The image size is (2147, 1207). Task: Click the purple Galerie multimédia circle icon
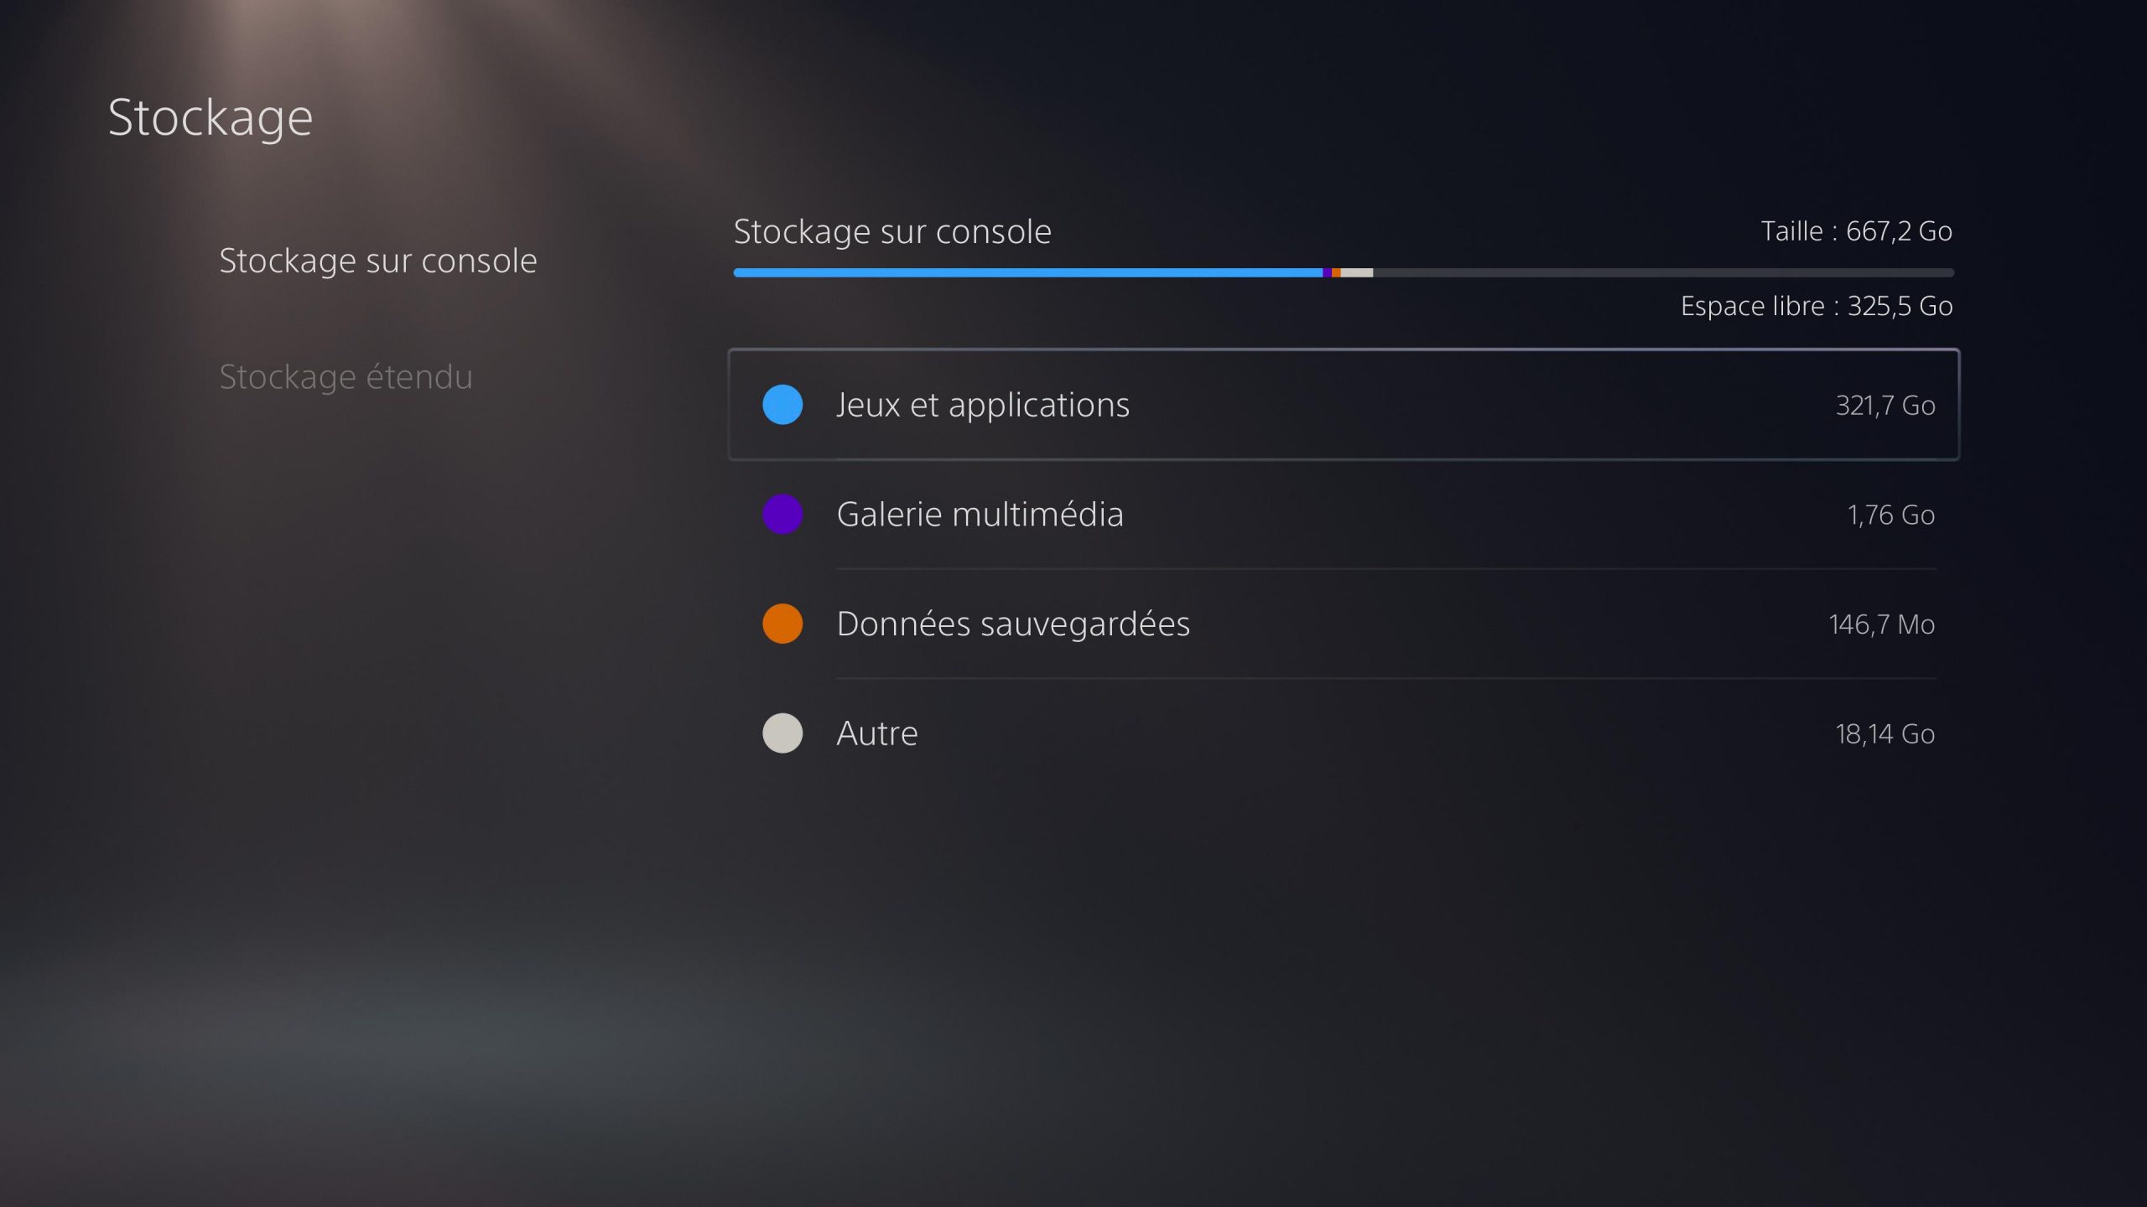point(782,514)
